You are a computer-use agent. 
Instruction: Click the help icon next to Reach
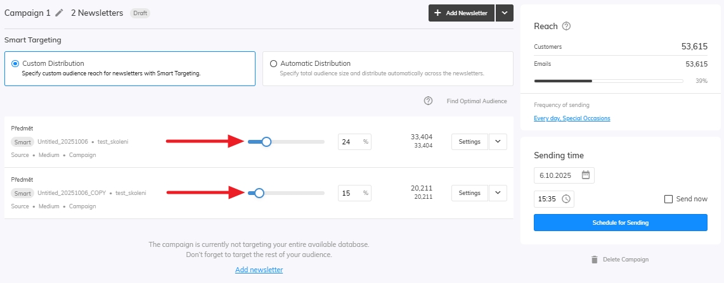click(566, 27)
